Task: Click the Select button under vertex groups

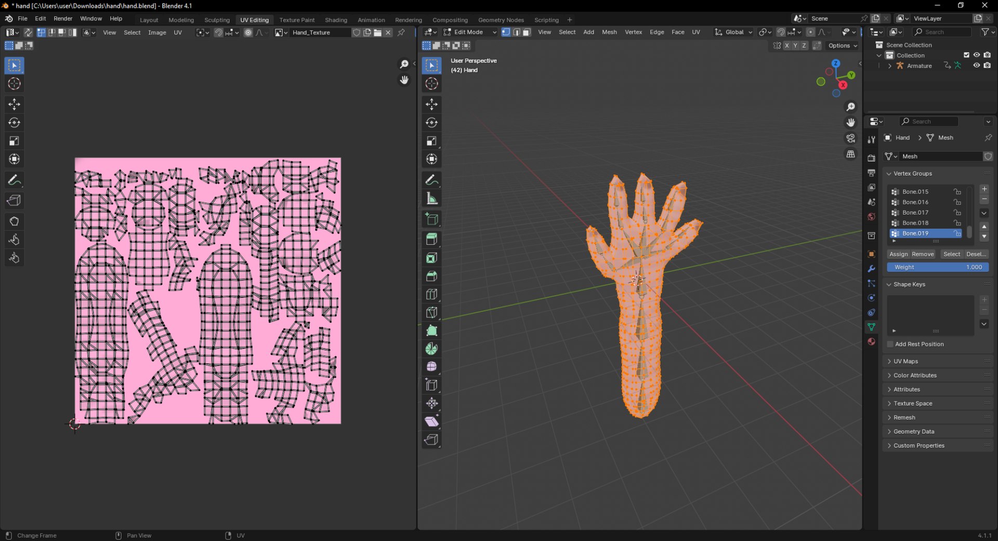Action: pos(952,254)
